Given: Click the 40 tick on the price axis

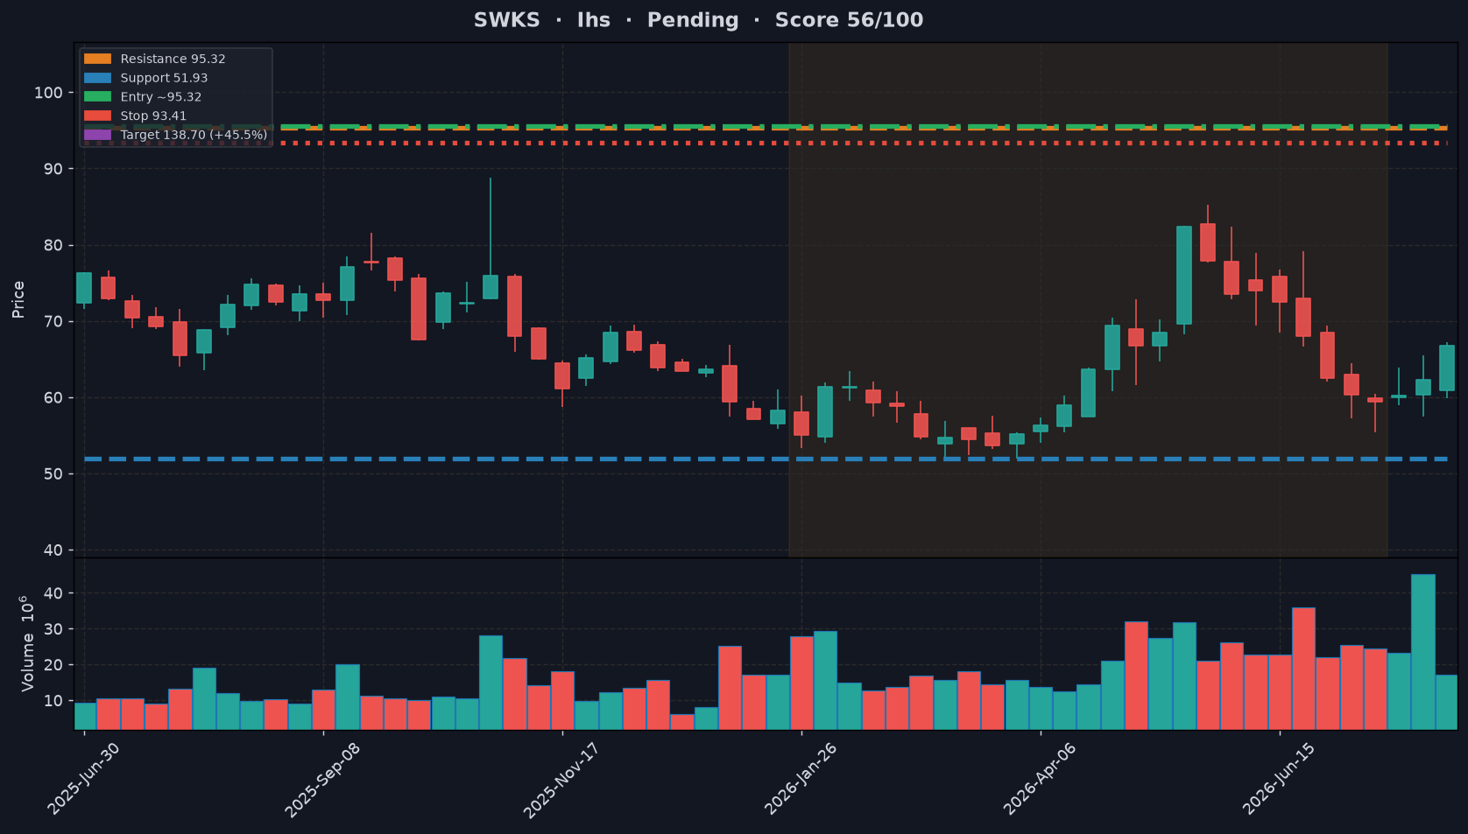Looking at the screenshot, I should [53, 550].
